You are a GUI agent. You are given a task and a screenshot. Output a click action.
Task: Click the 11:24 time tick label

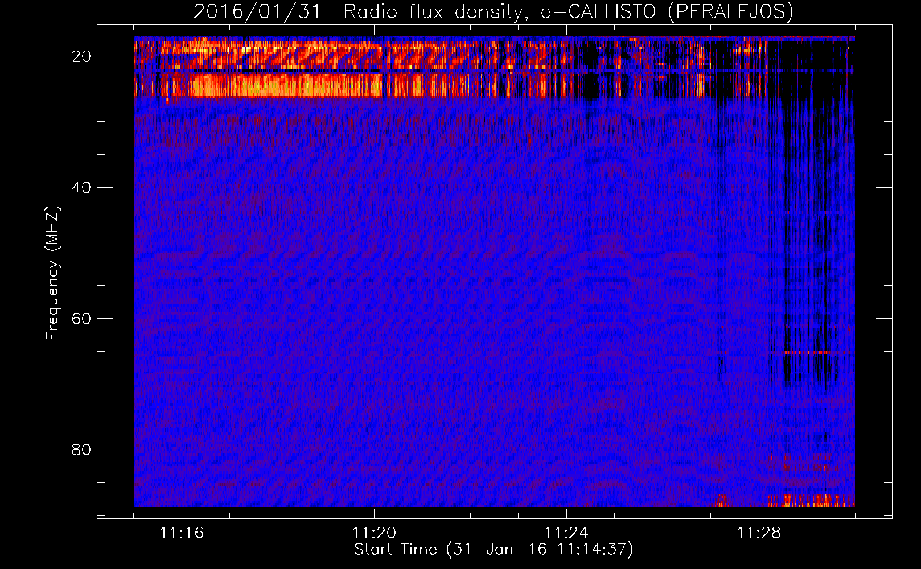click(x=566, y=533)
